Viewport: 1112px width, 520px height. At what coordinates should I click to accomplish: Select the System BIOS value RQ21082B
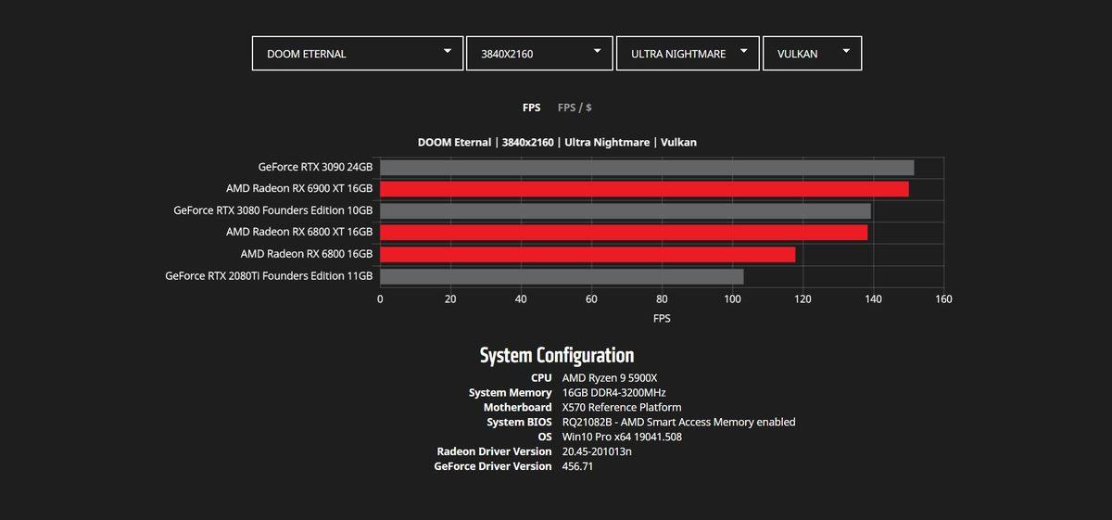tap(678, 422)
